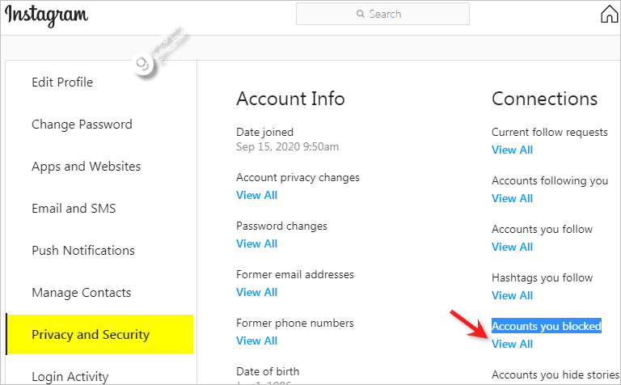Click the Hashtags you follow label
The width and height of the screenshot is (621, 385).
[x=542, y=277]
